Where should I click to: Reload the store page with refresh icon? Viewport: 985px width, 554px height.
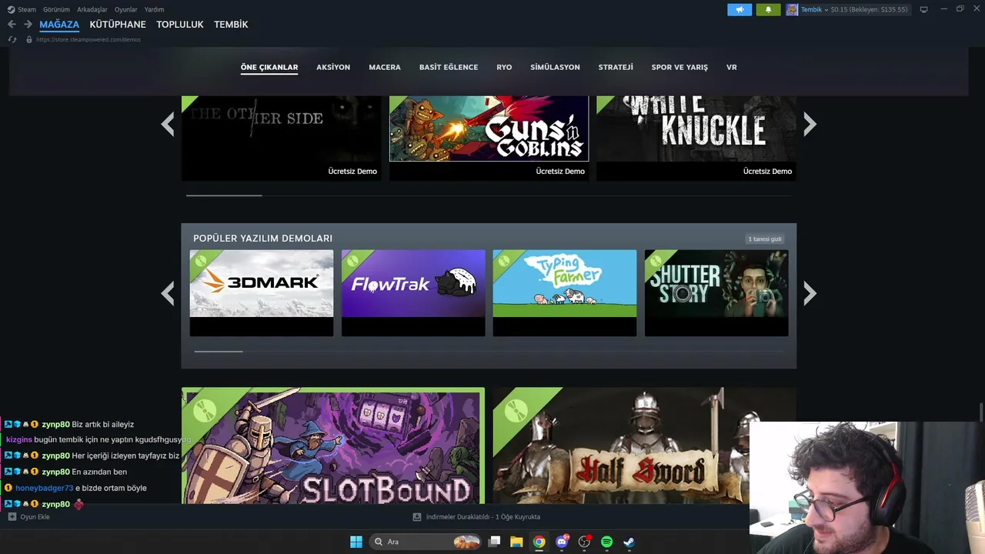[12, 39]
